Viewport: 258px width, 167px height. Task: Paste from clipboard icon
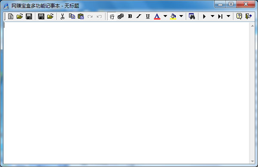point(81,16)
